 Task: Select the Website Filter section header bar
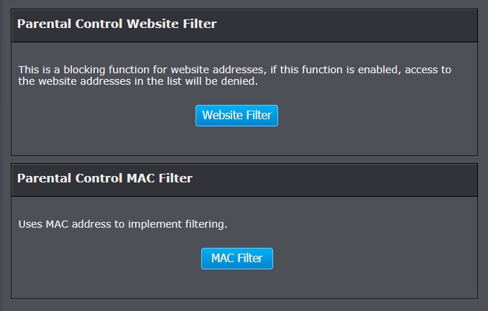coord(345,24)
